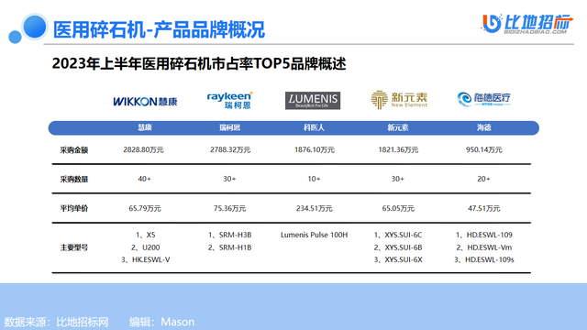Viewport: 587px width, 330px height.
Task: Select the average price 234.51万元
Action: click(314, 208)
